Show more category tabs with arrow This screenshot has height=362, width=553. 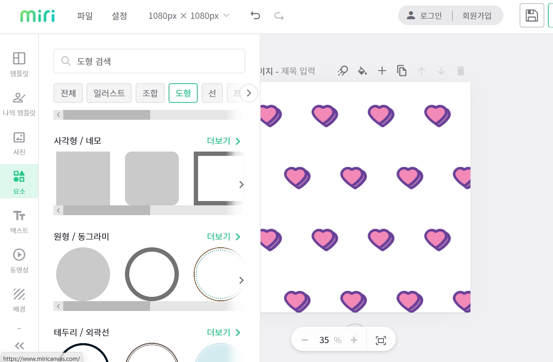point(249,93)
